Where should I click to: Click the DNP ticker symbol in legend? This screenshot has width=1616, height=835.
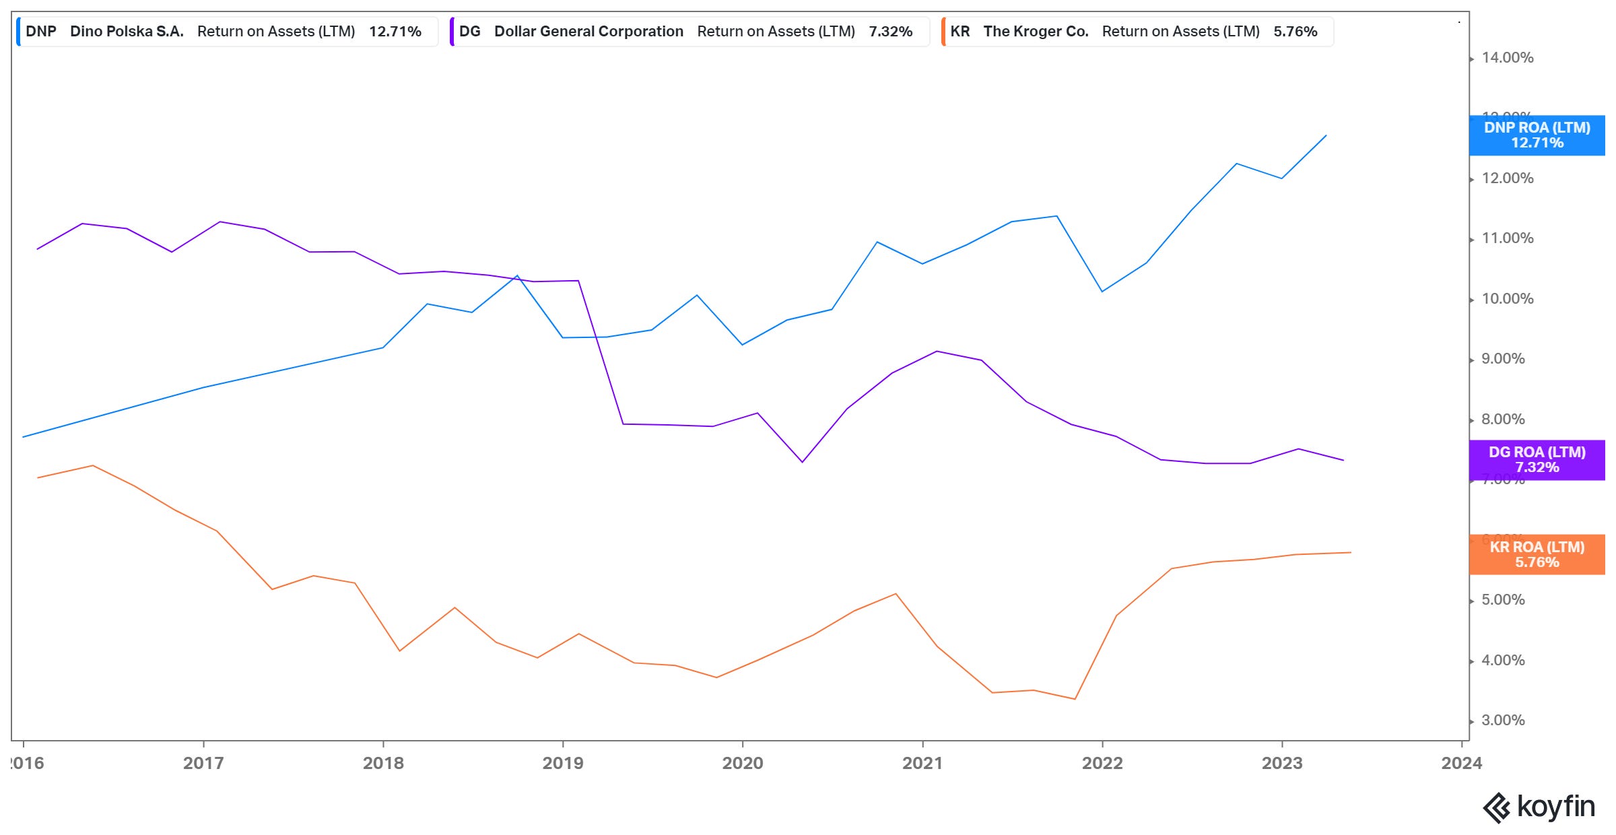41,32
